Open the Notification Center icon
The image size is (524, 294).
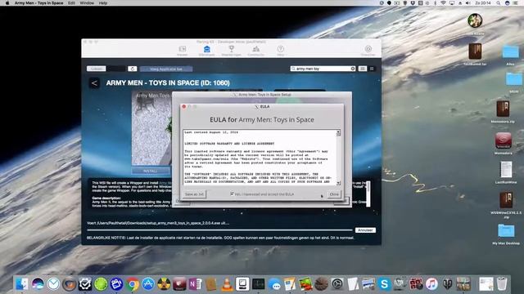tap(517, 2)
